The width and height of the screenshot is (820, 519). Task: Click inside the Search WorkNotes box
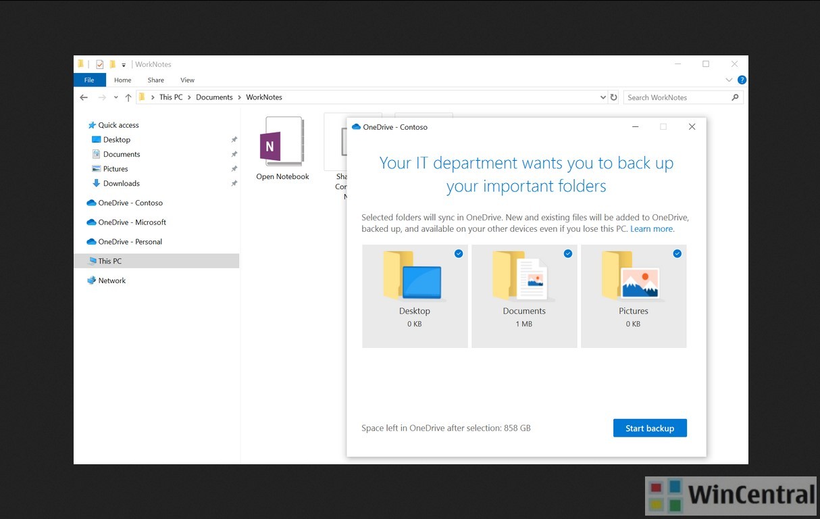click(675, 97)
